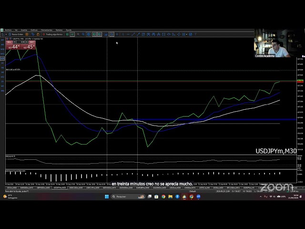Click the Default profile in status bar
Image resolution: width=305 pixels, height=229 pixels.
(193, 191)
